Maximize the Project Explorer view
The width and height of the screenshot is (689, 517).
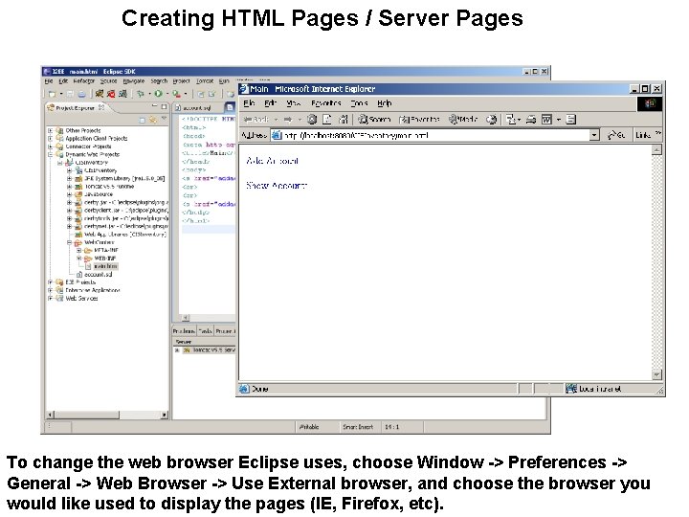pyautogui.click(x=164, y=107)
